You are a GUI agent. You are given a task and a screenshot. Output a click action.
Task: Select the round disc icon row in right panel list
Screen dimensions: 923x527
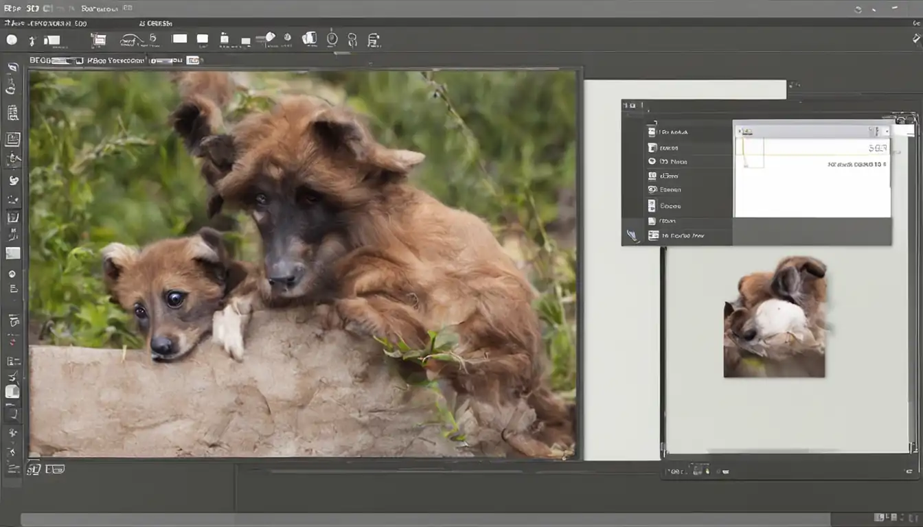pos(690,161)
